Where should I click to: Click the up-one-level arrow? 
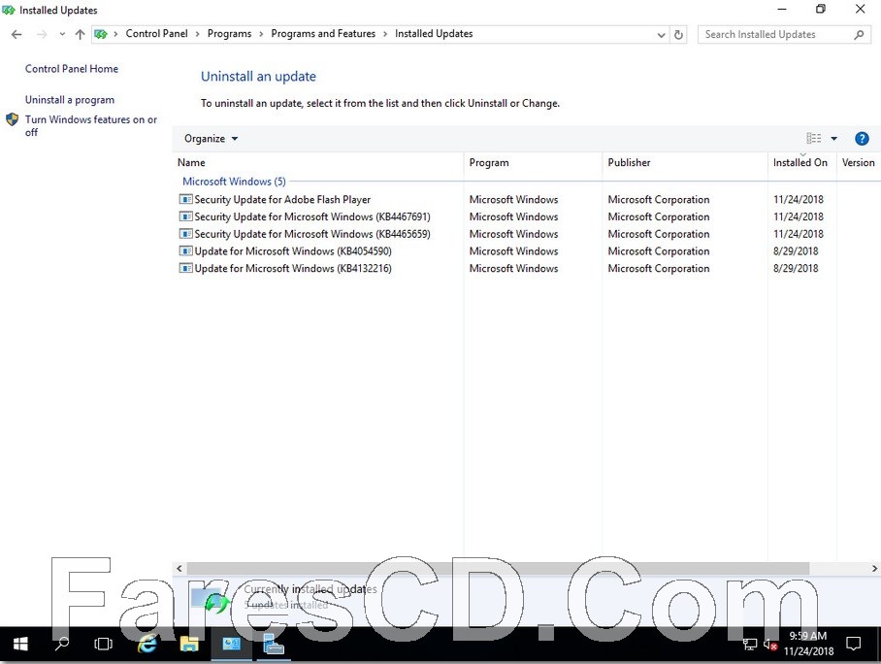coord(80,34)
